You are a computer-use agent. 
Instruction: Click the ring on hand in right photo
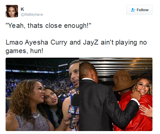[x=145, y=112]
